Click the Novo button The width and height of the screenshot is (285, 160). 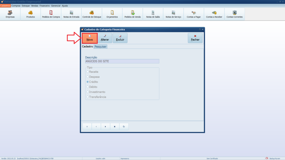pyautogui.click(x=90, y=38)
